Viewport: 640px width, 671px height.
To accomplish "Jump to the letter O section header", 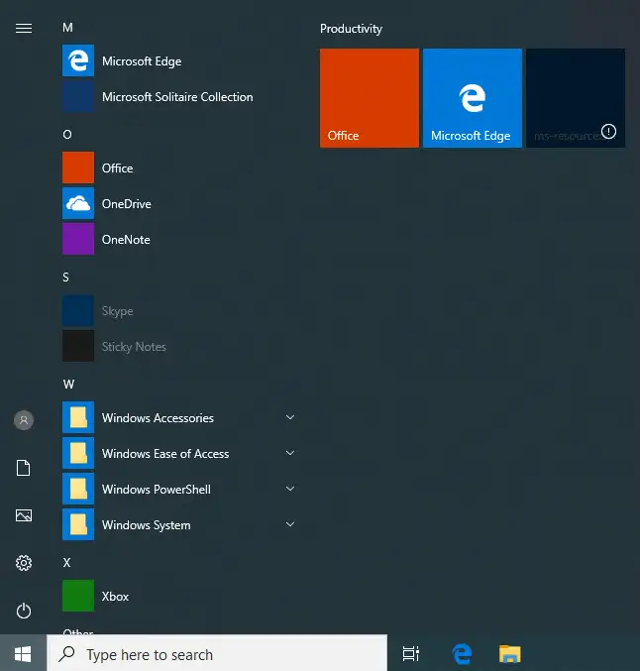I will [x=67, y=135].
